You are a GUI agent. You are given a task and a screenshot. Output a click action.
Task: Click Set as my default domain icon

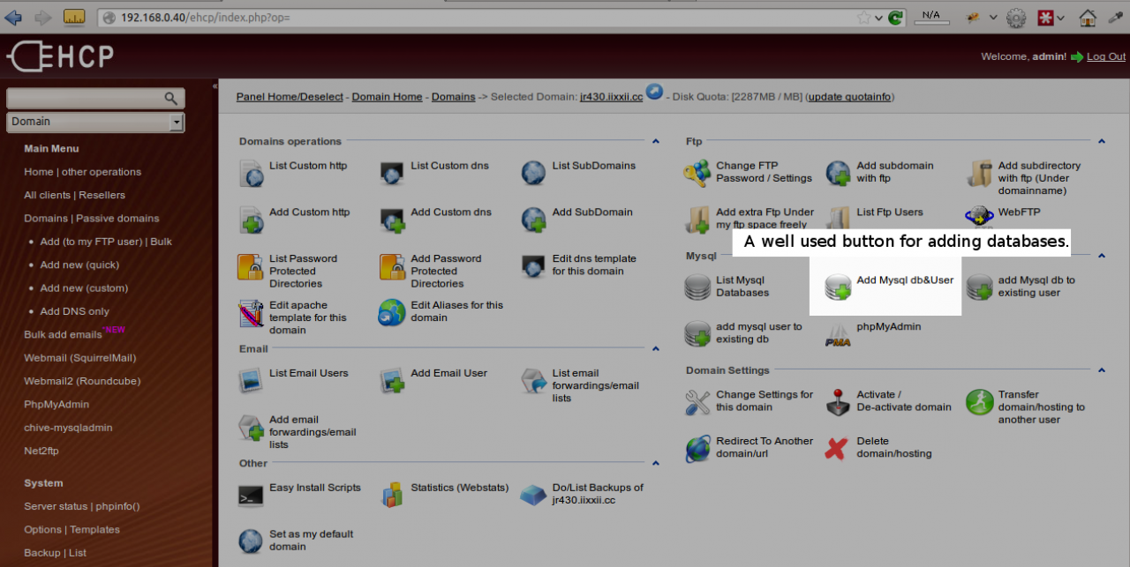pyautogui.click(x=252, y=542)
